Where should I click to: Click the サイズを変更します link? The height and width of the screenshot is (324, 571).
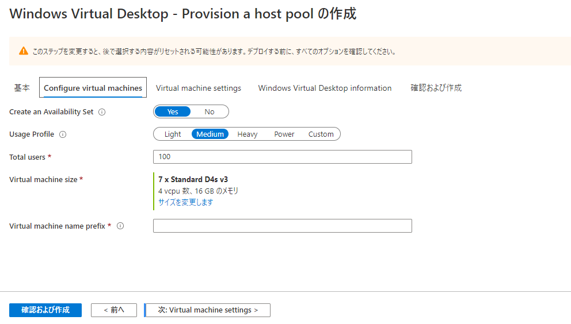(x=186, y=202)
